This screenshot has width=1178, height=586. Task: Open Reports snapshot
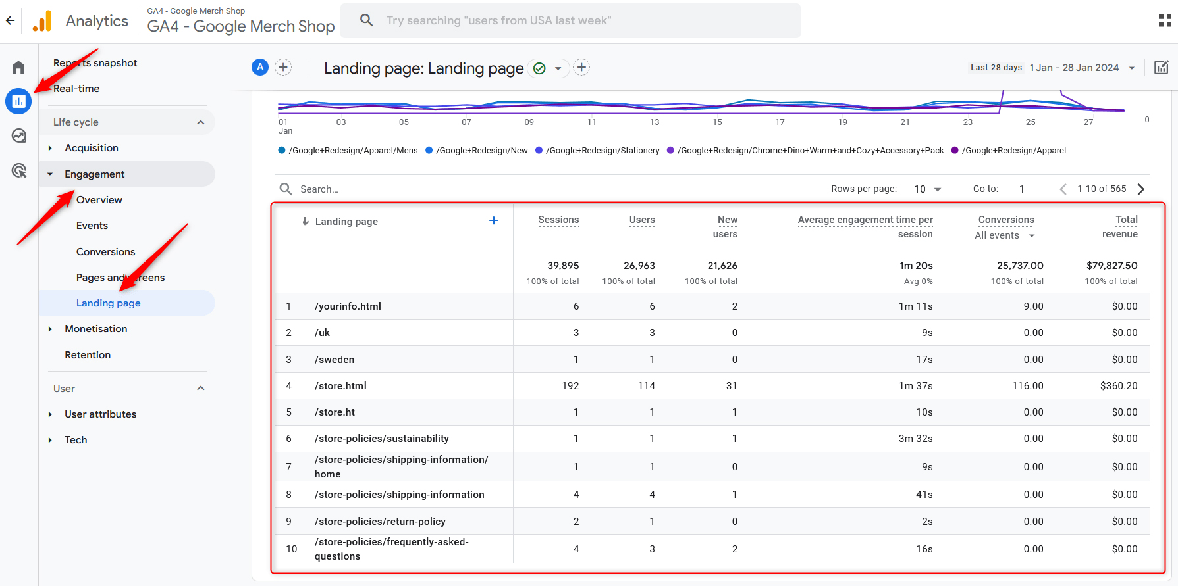tap(95, 63)
